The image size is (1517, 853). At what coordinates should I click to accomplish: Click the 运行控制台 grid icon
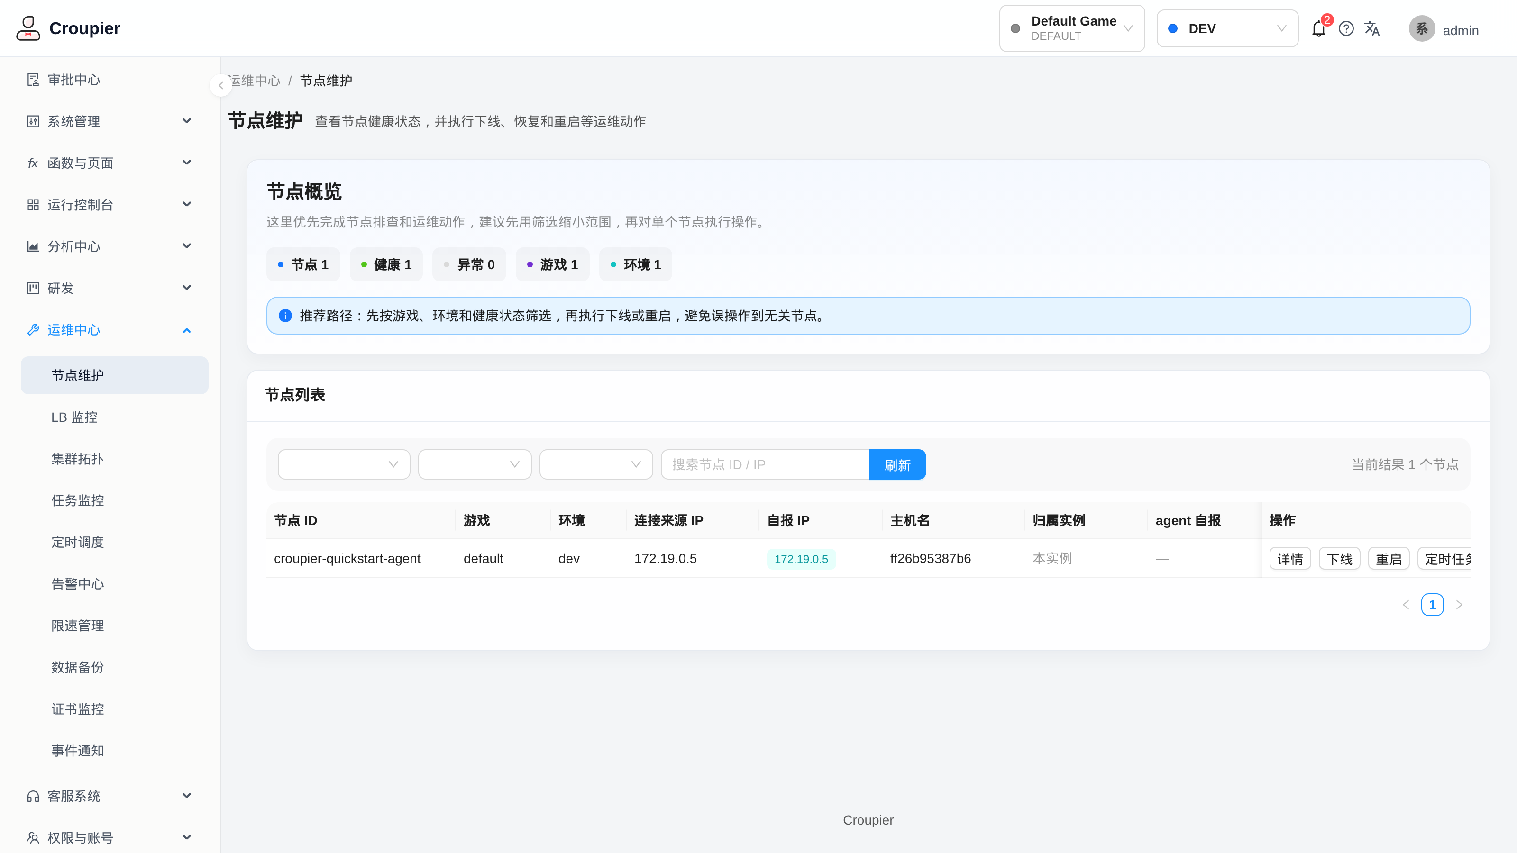[33, 205]
